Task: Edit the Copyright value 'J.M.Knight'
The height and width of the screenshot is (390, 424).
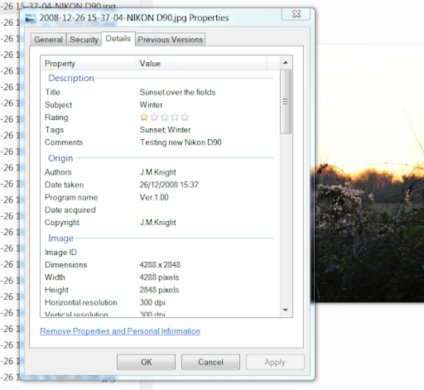Action: tap(158, 222)
